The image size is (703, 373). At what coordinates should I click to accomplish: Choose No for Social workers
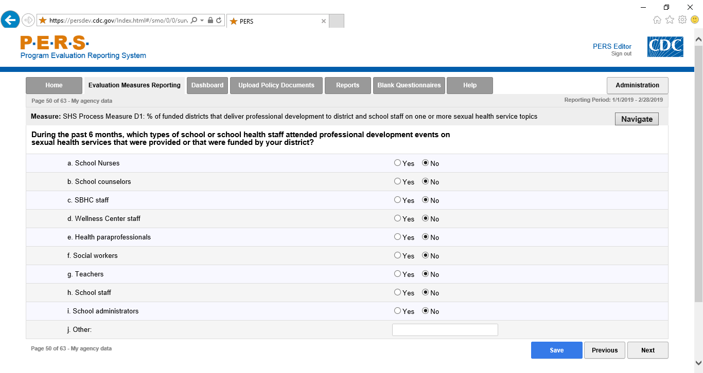425,255
